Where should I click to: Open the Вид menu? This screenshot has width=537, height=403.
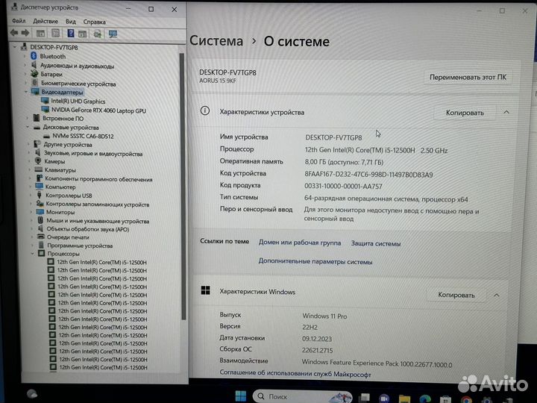point(71,22)
